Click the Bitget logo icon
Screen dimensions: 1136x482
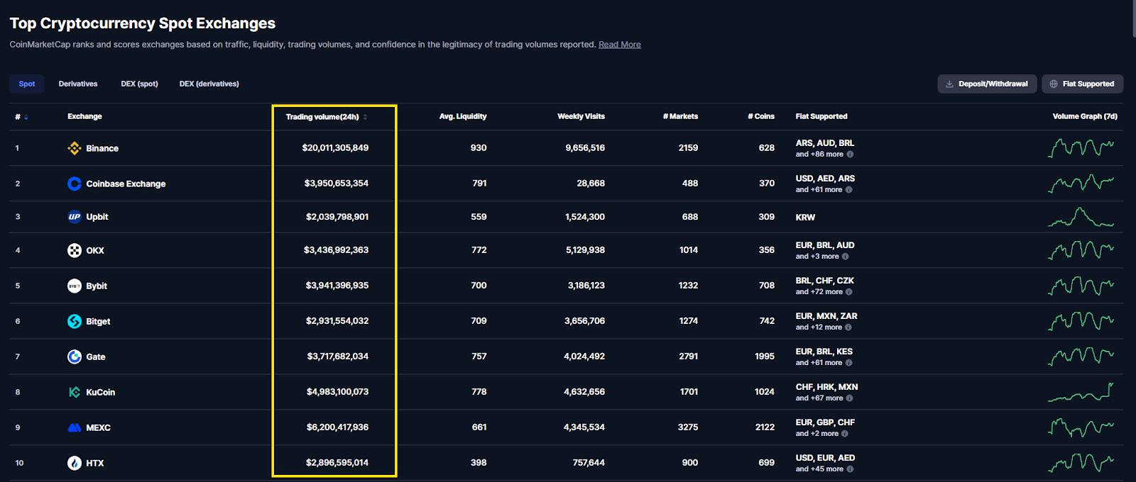[75, 321]
